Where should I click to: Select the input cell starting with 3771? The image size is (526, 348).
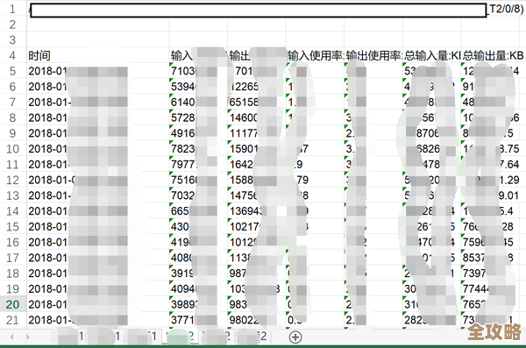pos(198,320)
